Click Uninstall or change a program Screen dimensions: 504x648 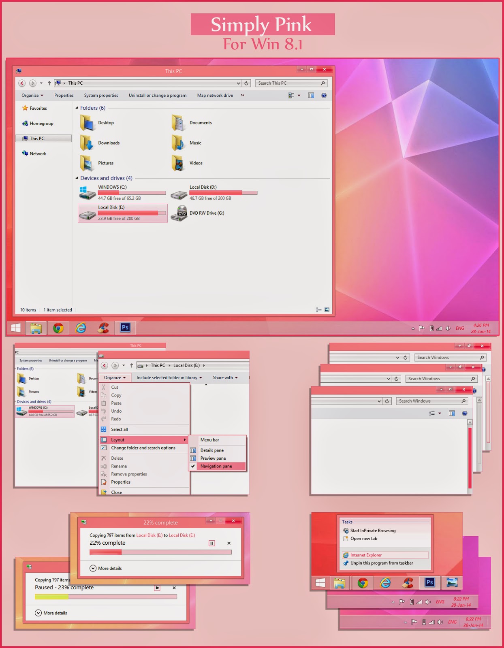pyautogui.click(x=158, y=96)
